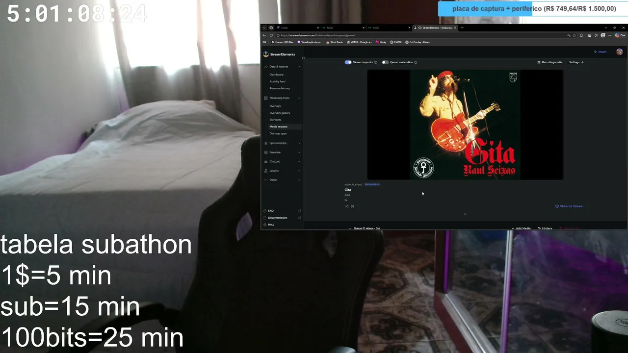Screen dimensions: 628x353
Task: Open Elements in the sidebar
Action: click(275, 120)
